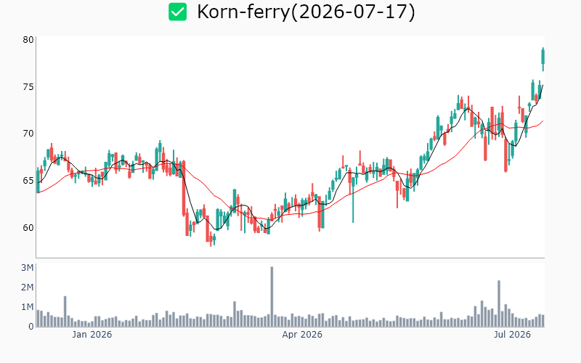Select the Jul 2026 x-axis label
The image size is (581, 363).
(513, 335)
